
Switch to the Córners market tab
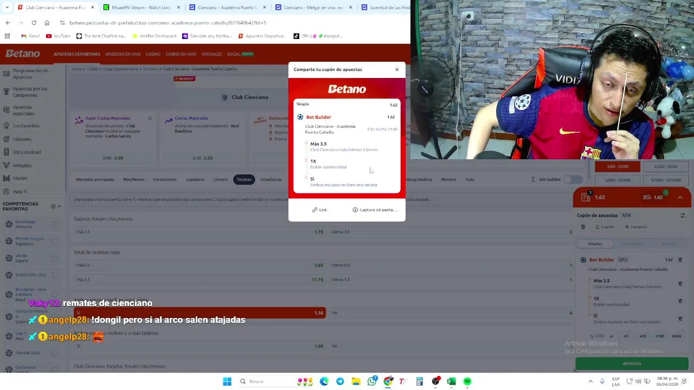[x=221, y=179]
